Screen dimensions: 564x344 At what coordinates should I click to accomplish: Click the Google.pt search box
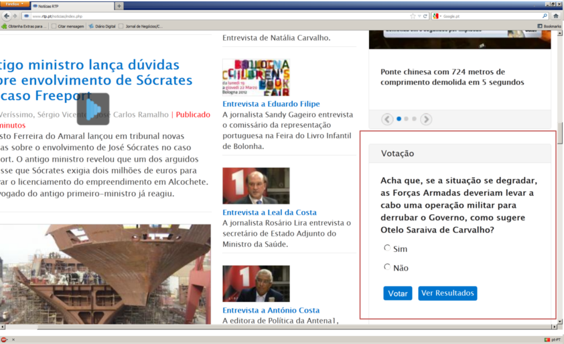491,16
